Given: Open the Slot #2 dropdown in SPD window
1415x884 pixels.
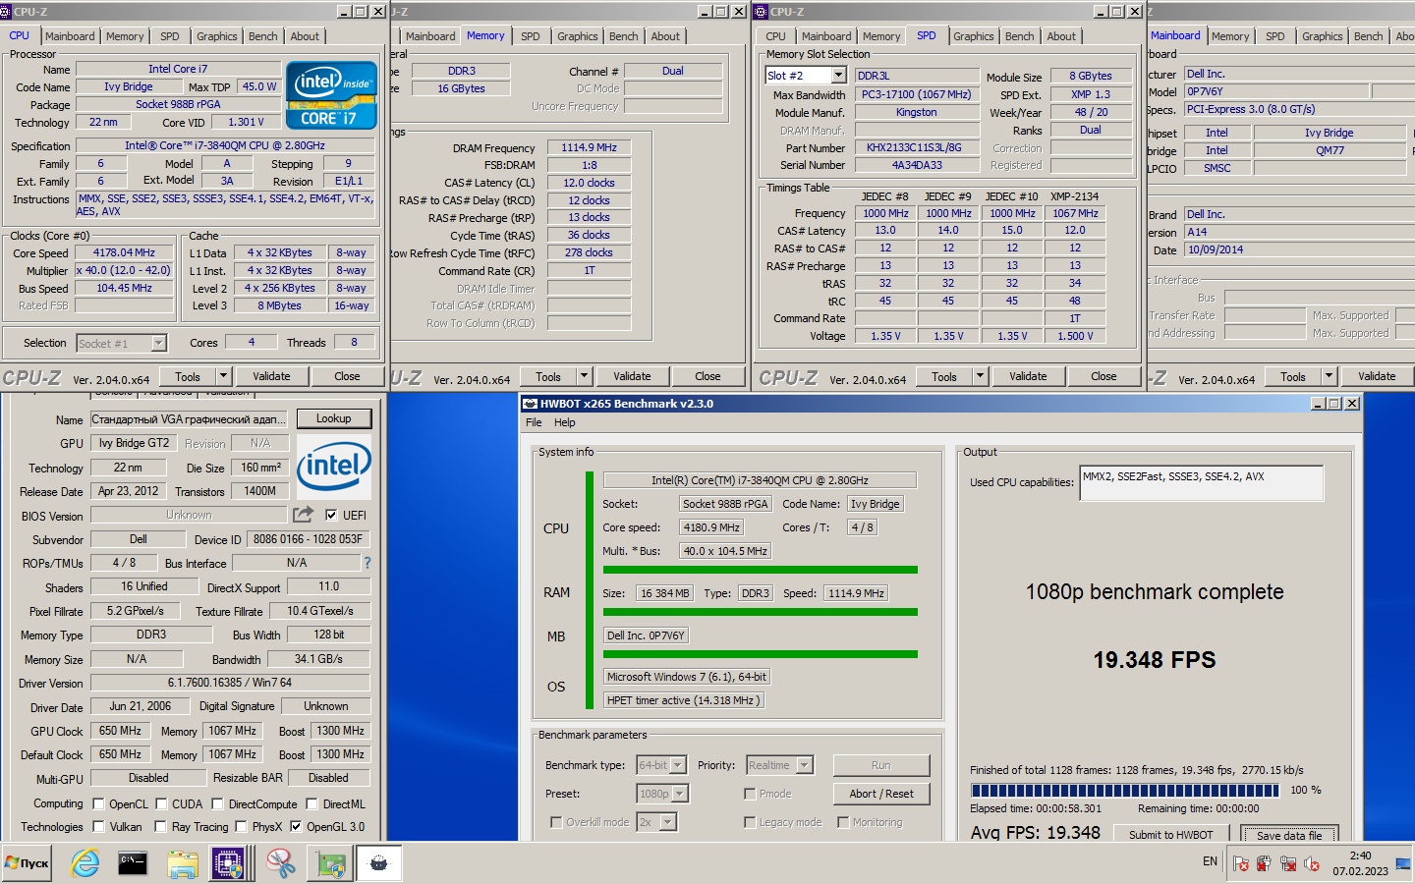Looking at the screenshot, I should (x=838, y=76).
